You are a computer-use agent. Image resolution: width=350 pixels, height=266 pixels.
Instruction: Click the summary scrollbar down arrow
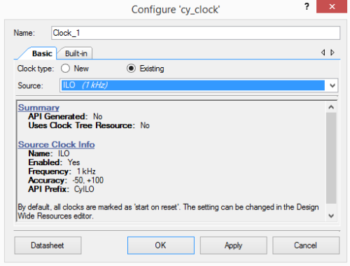tap(331, 216)
